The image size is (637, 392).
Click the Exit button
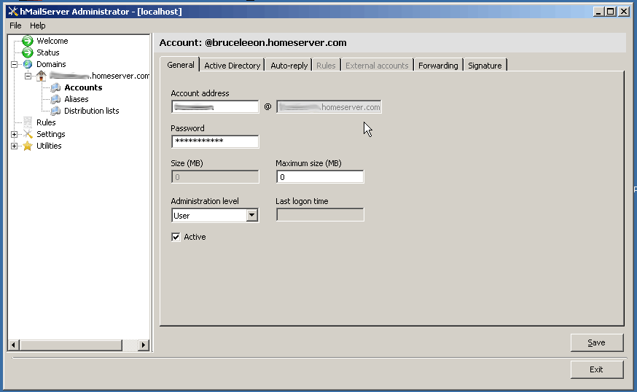coord(597,369)
